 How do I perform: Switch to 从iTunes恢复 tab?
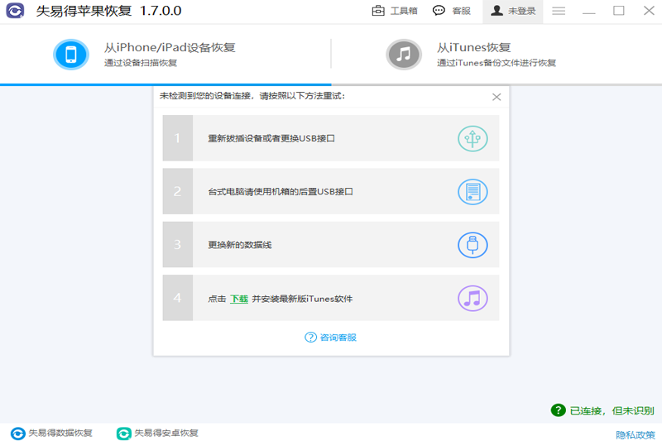click(474, 48)
